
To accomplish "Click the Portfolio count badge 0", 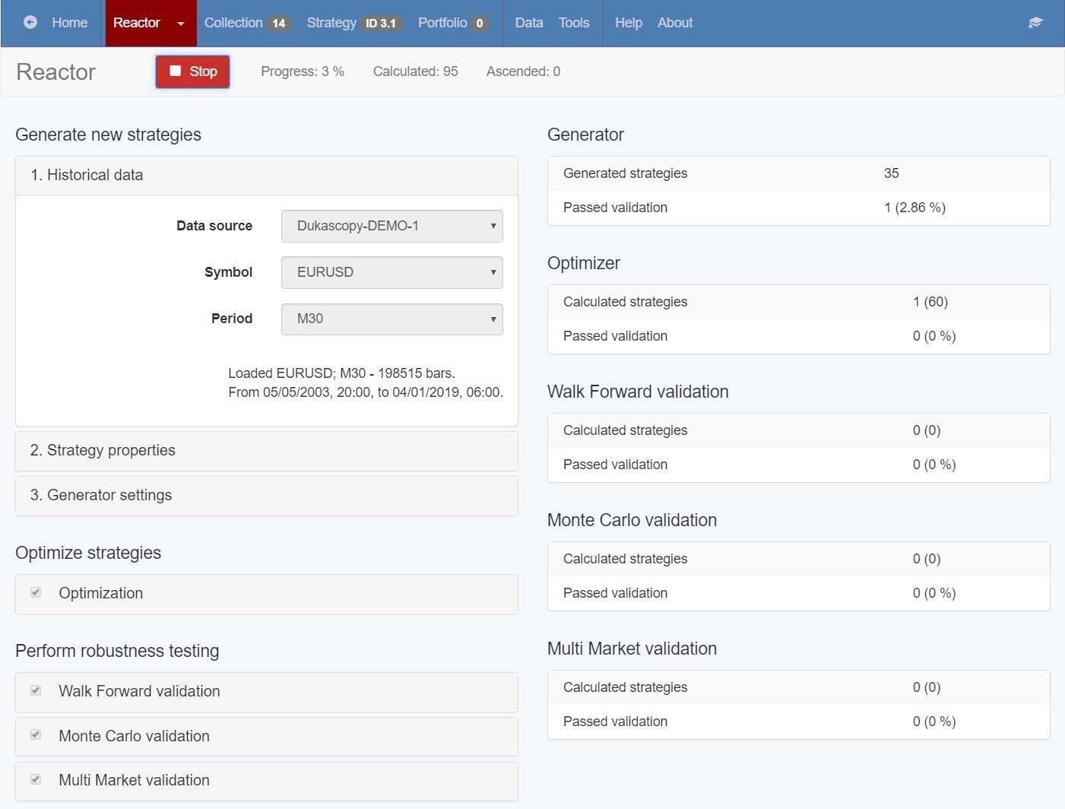I will click(480, 24).
